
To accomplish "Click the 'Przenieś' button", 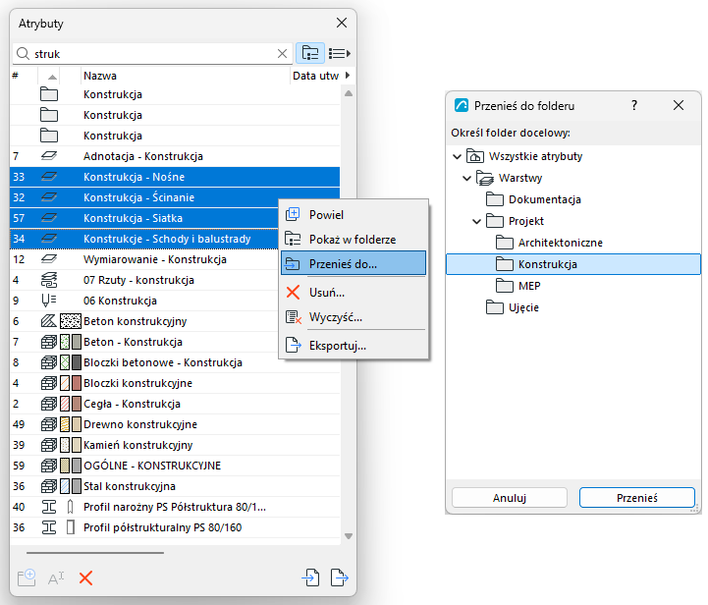I will [636, 498].
